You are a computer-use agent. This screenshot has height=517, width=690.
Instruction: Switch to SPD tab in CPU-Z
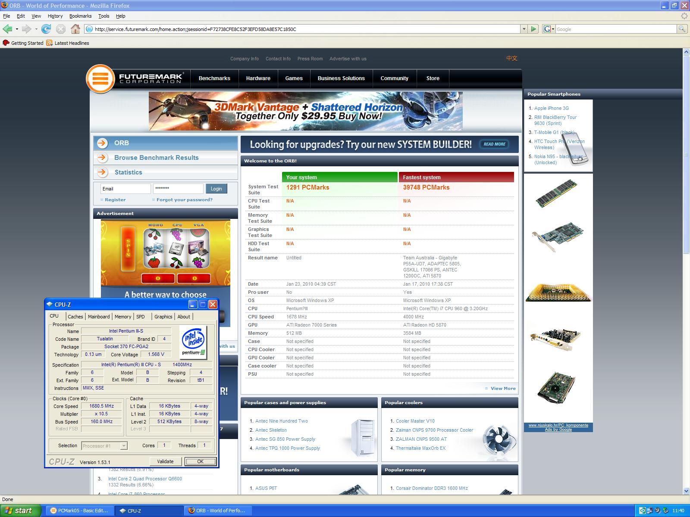tap(141, 317)
